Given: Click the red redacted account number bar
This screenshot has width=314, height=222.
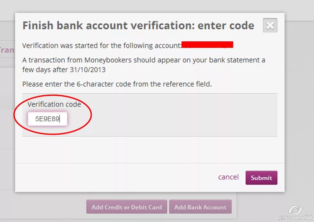Looking at the screenshot, I should (x=207, y=45).
